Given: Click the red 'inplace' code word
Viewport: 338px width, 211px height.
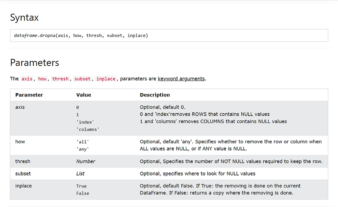Looking at the screenshot, I should pyautogui.click(x=106, y=79).
